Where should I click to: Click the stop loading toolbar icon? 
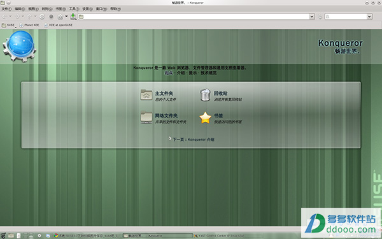(x=51, y=17)
